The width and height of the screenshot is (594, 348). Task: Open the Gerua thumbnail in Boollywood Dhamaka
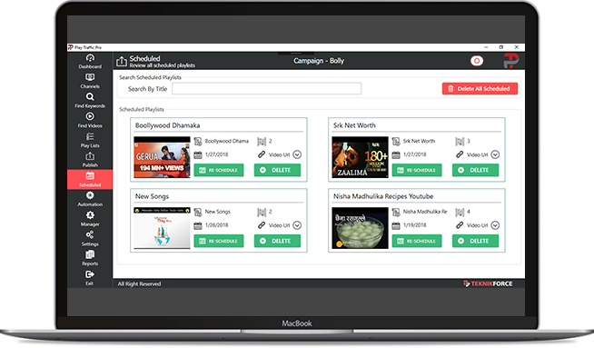[x=162, y=157]
